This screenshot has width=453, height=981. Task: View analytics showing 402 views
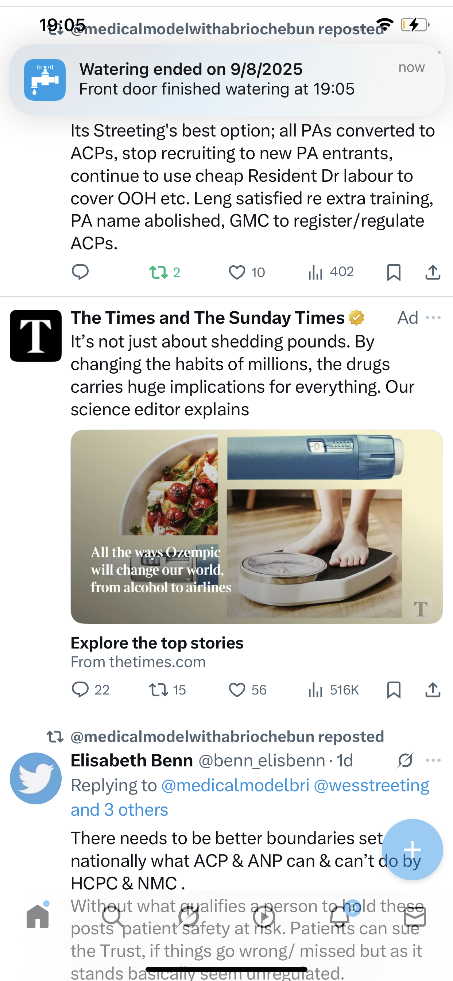(330, 272)
